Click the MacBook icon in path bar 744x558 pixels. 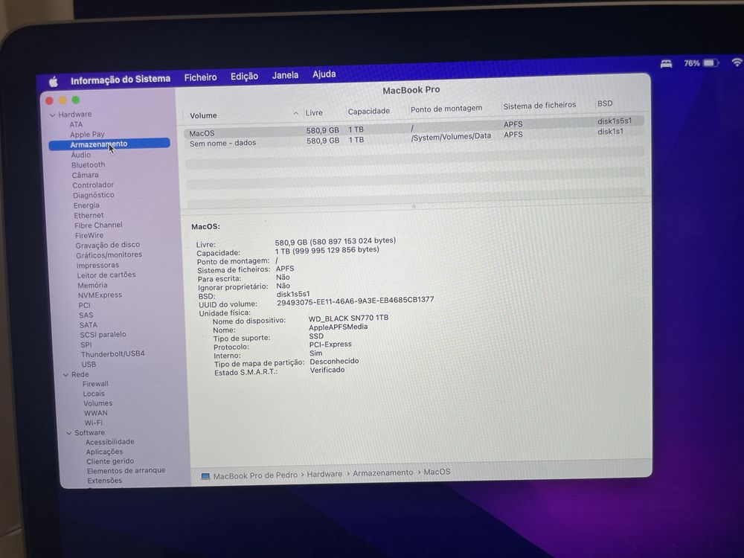pyautogui.click(x=205, y=476)
